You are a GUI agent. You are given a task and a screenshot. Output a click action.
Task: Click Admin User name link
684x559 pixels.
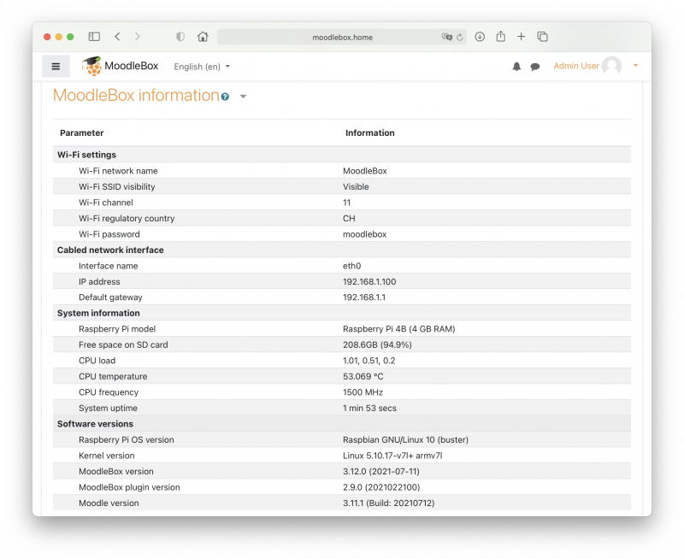pyautogui.click(x=576, y=66)
